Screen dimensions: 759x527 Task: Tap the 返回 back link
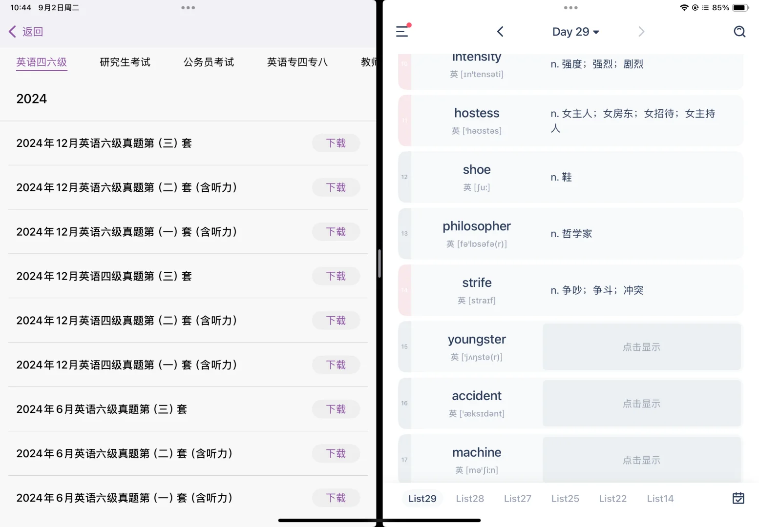point(25,31)
